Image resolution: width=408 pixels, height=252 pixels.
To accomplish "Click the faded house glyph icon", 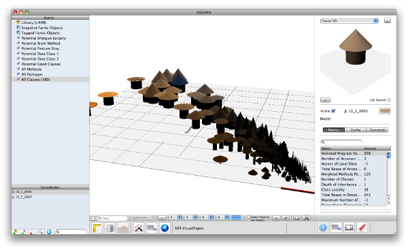I will (x=123, y=228).
